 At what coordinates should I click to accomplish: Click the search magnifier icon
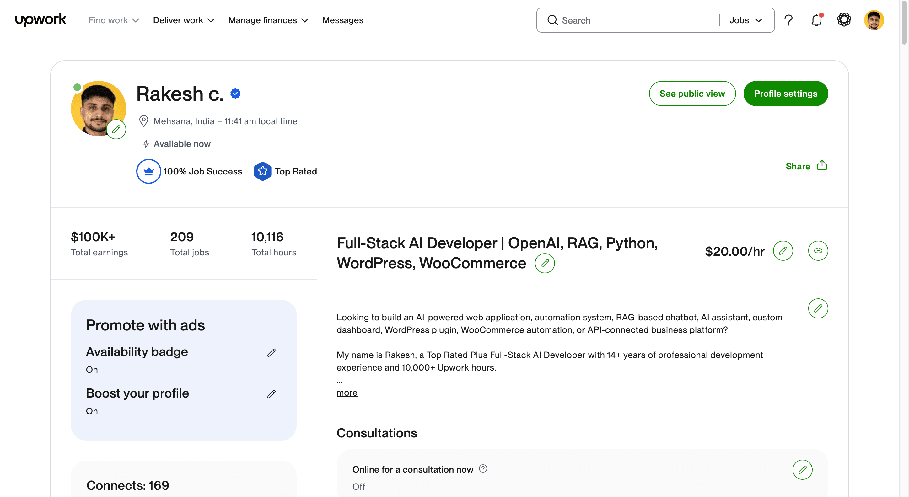click(x=553, y=20)
